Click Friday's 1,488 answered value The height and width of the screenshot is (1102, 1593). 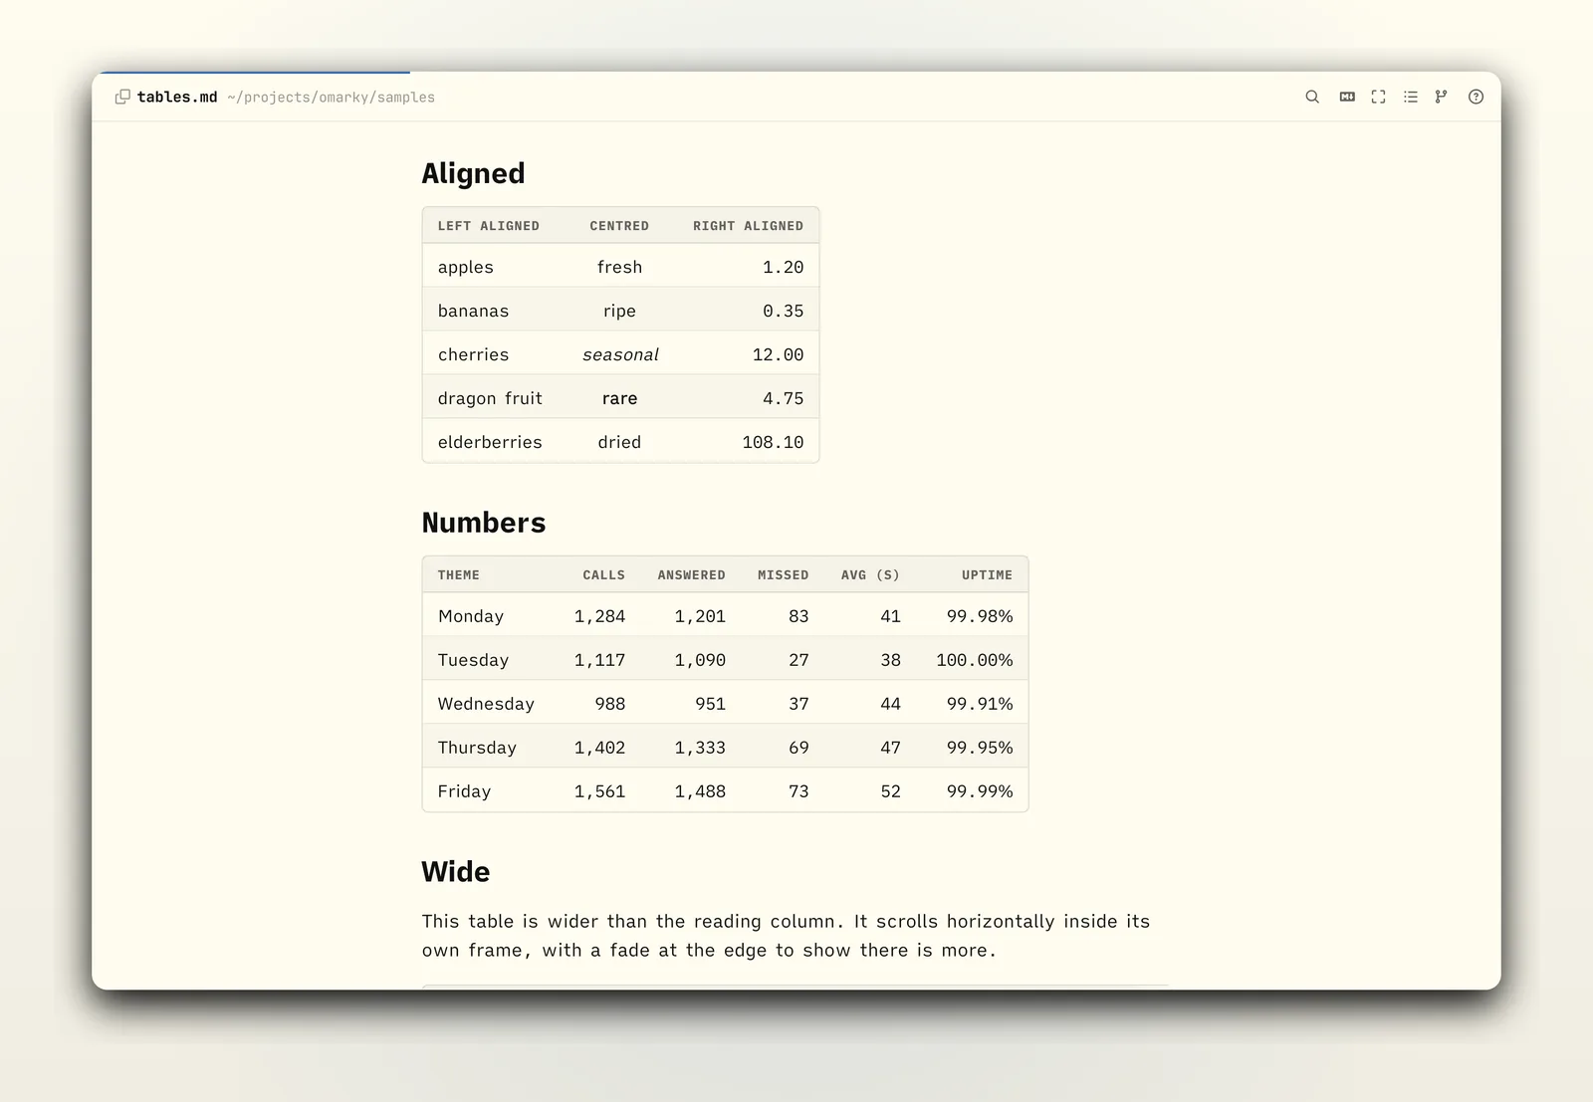click(x=700, y=791)
